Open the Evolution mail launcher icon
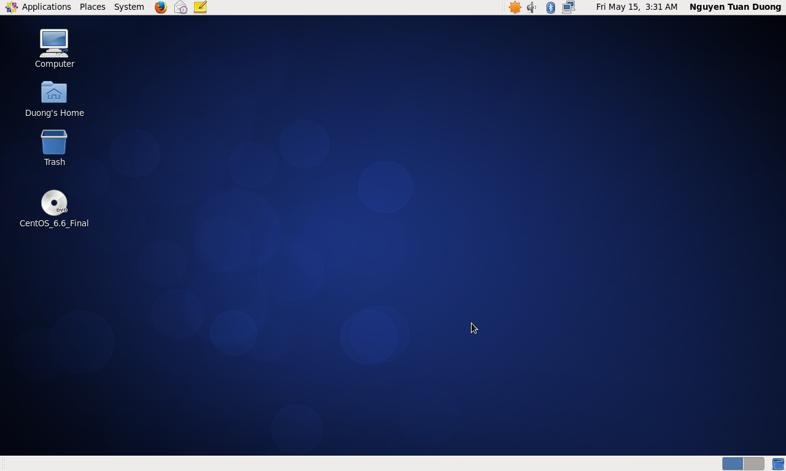The height and width of the screenshot is (471, 786). (x=181, y=7)
